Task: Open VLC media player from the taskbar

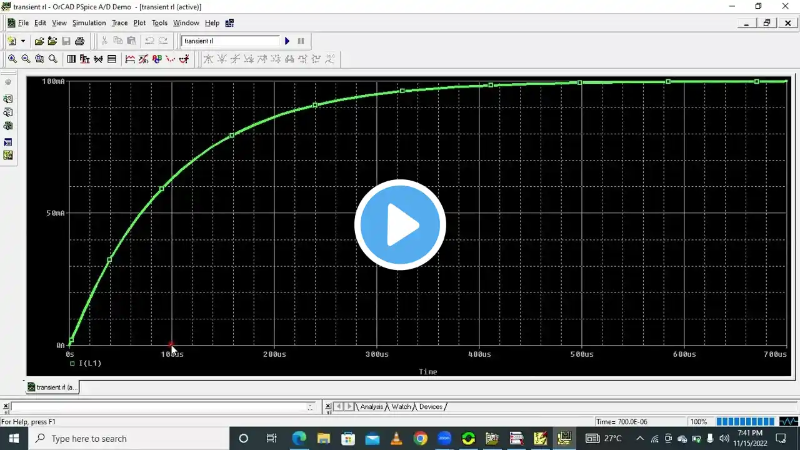Action: click(x=396, y=438)
